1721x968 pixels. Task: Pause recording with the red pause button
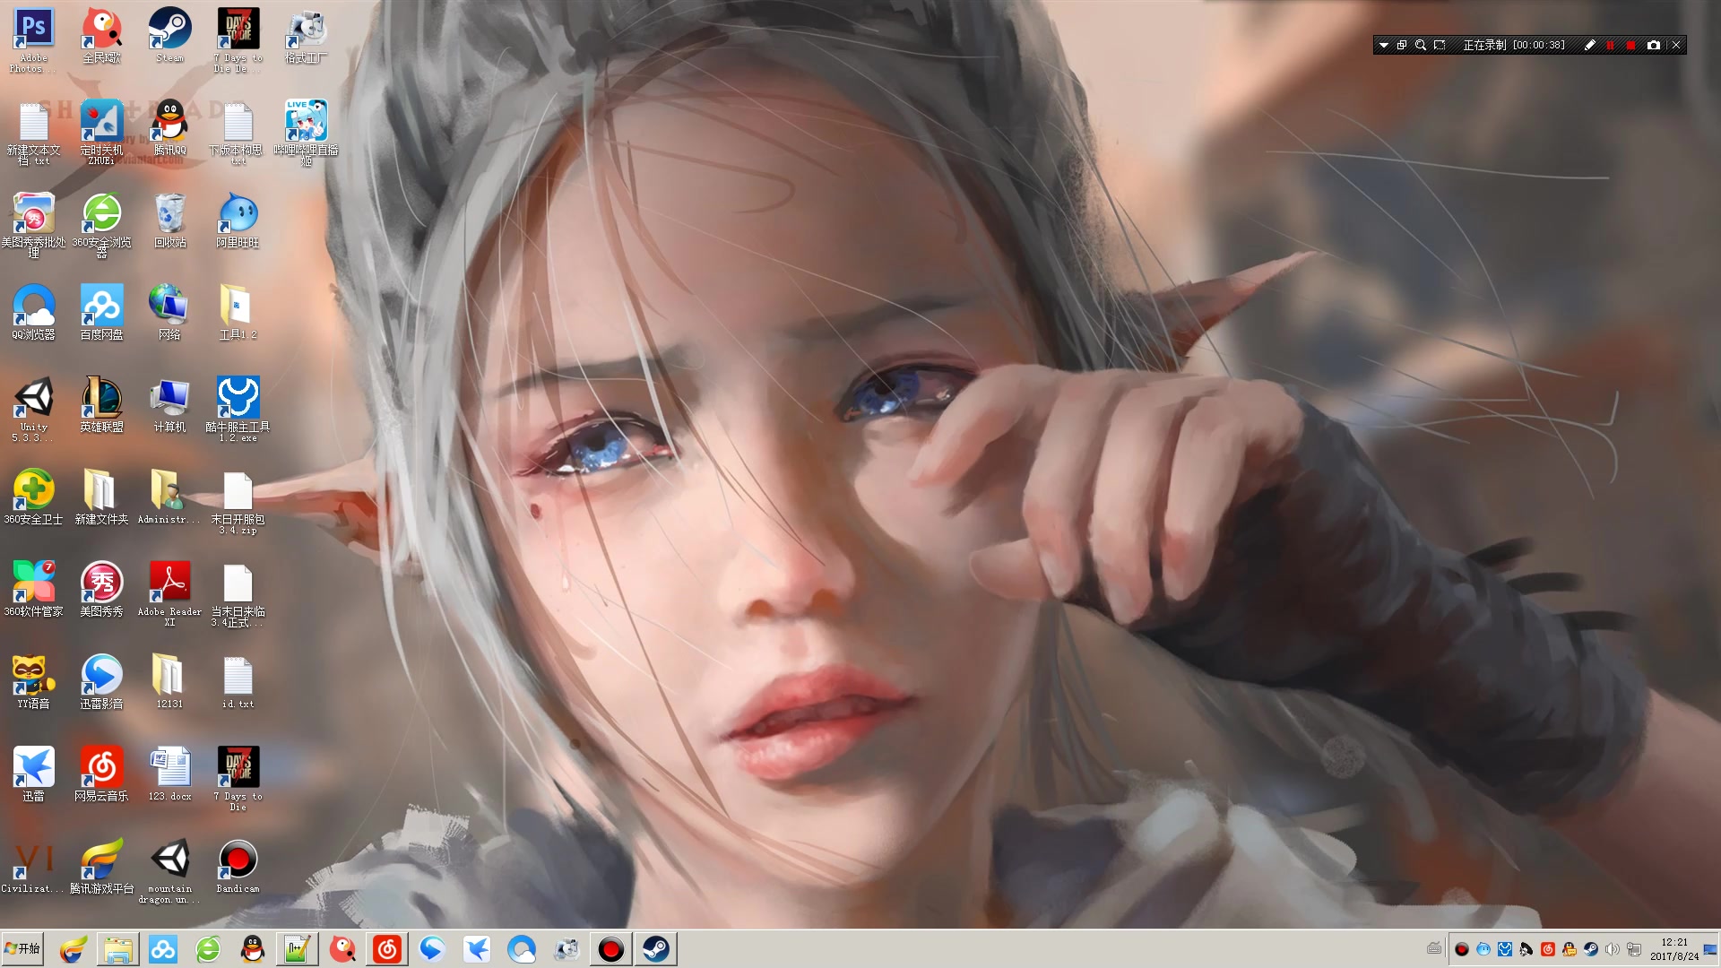[x=1610, y=45]
